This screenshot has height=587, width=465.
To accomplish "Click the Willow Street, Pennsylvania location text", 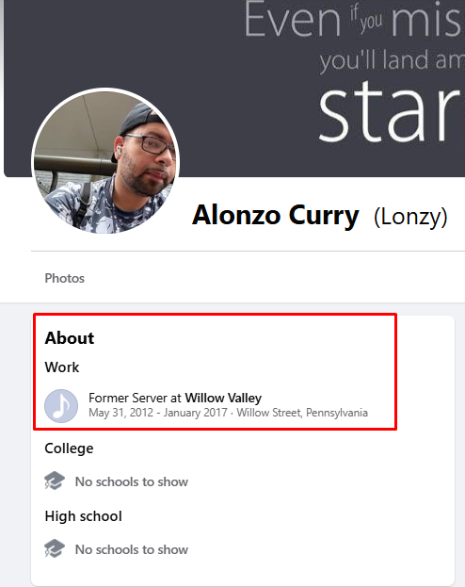I will click(x=302, y=413).
